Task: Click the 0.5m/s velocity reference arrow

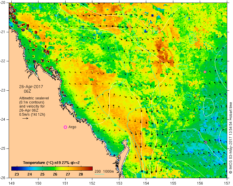Action: (25, 118)
